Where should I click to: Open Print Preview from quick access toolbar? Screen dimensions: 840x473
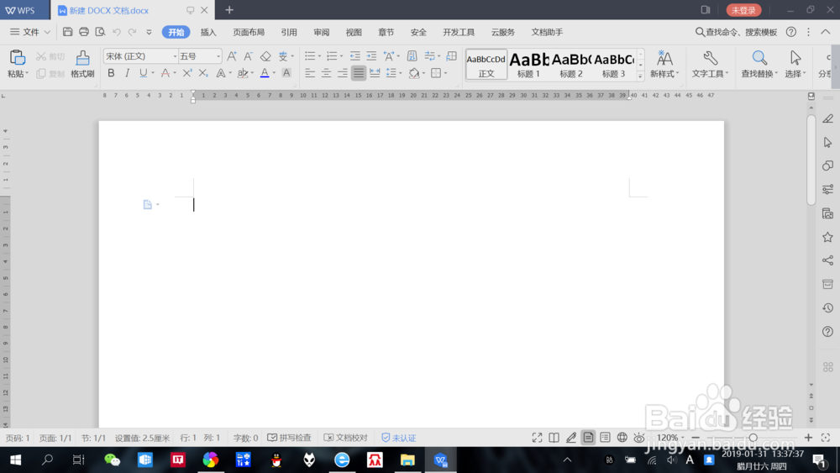[x=100, y=32]
